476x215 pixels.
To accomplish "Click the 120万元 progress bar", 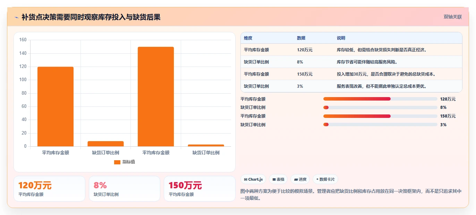I will [x=380, y=99].
